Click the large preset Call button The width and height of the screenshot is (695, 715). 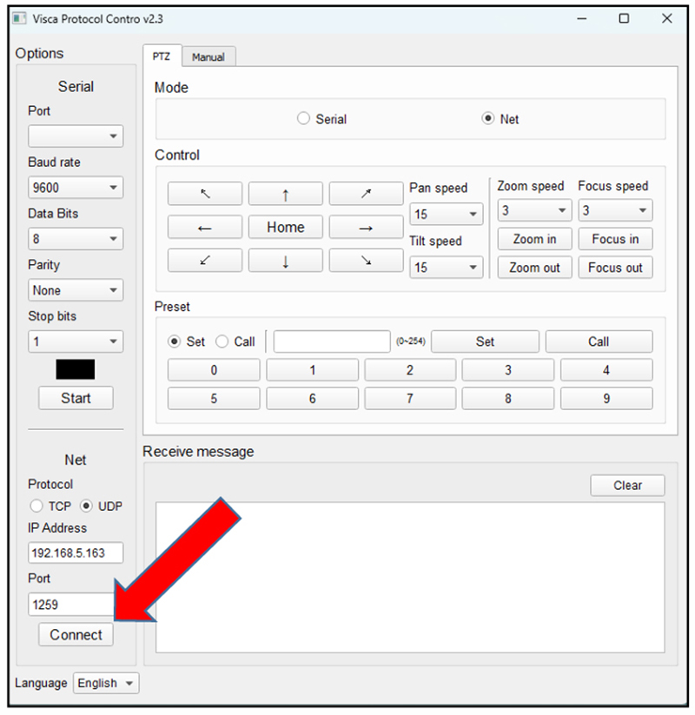click(x=599, y=341)
